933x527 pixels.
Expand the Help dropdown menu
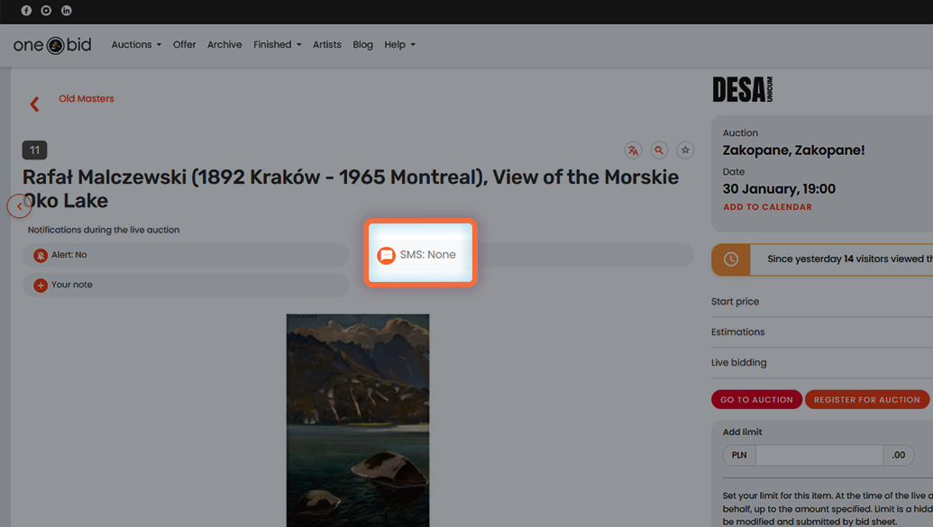(x=400, y=45)
